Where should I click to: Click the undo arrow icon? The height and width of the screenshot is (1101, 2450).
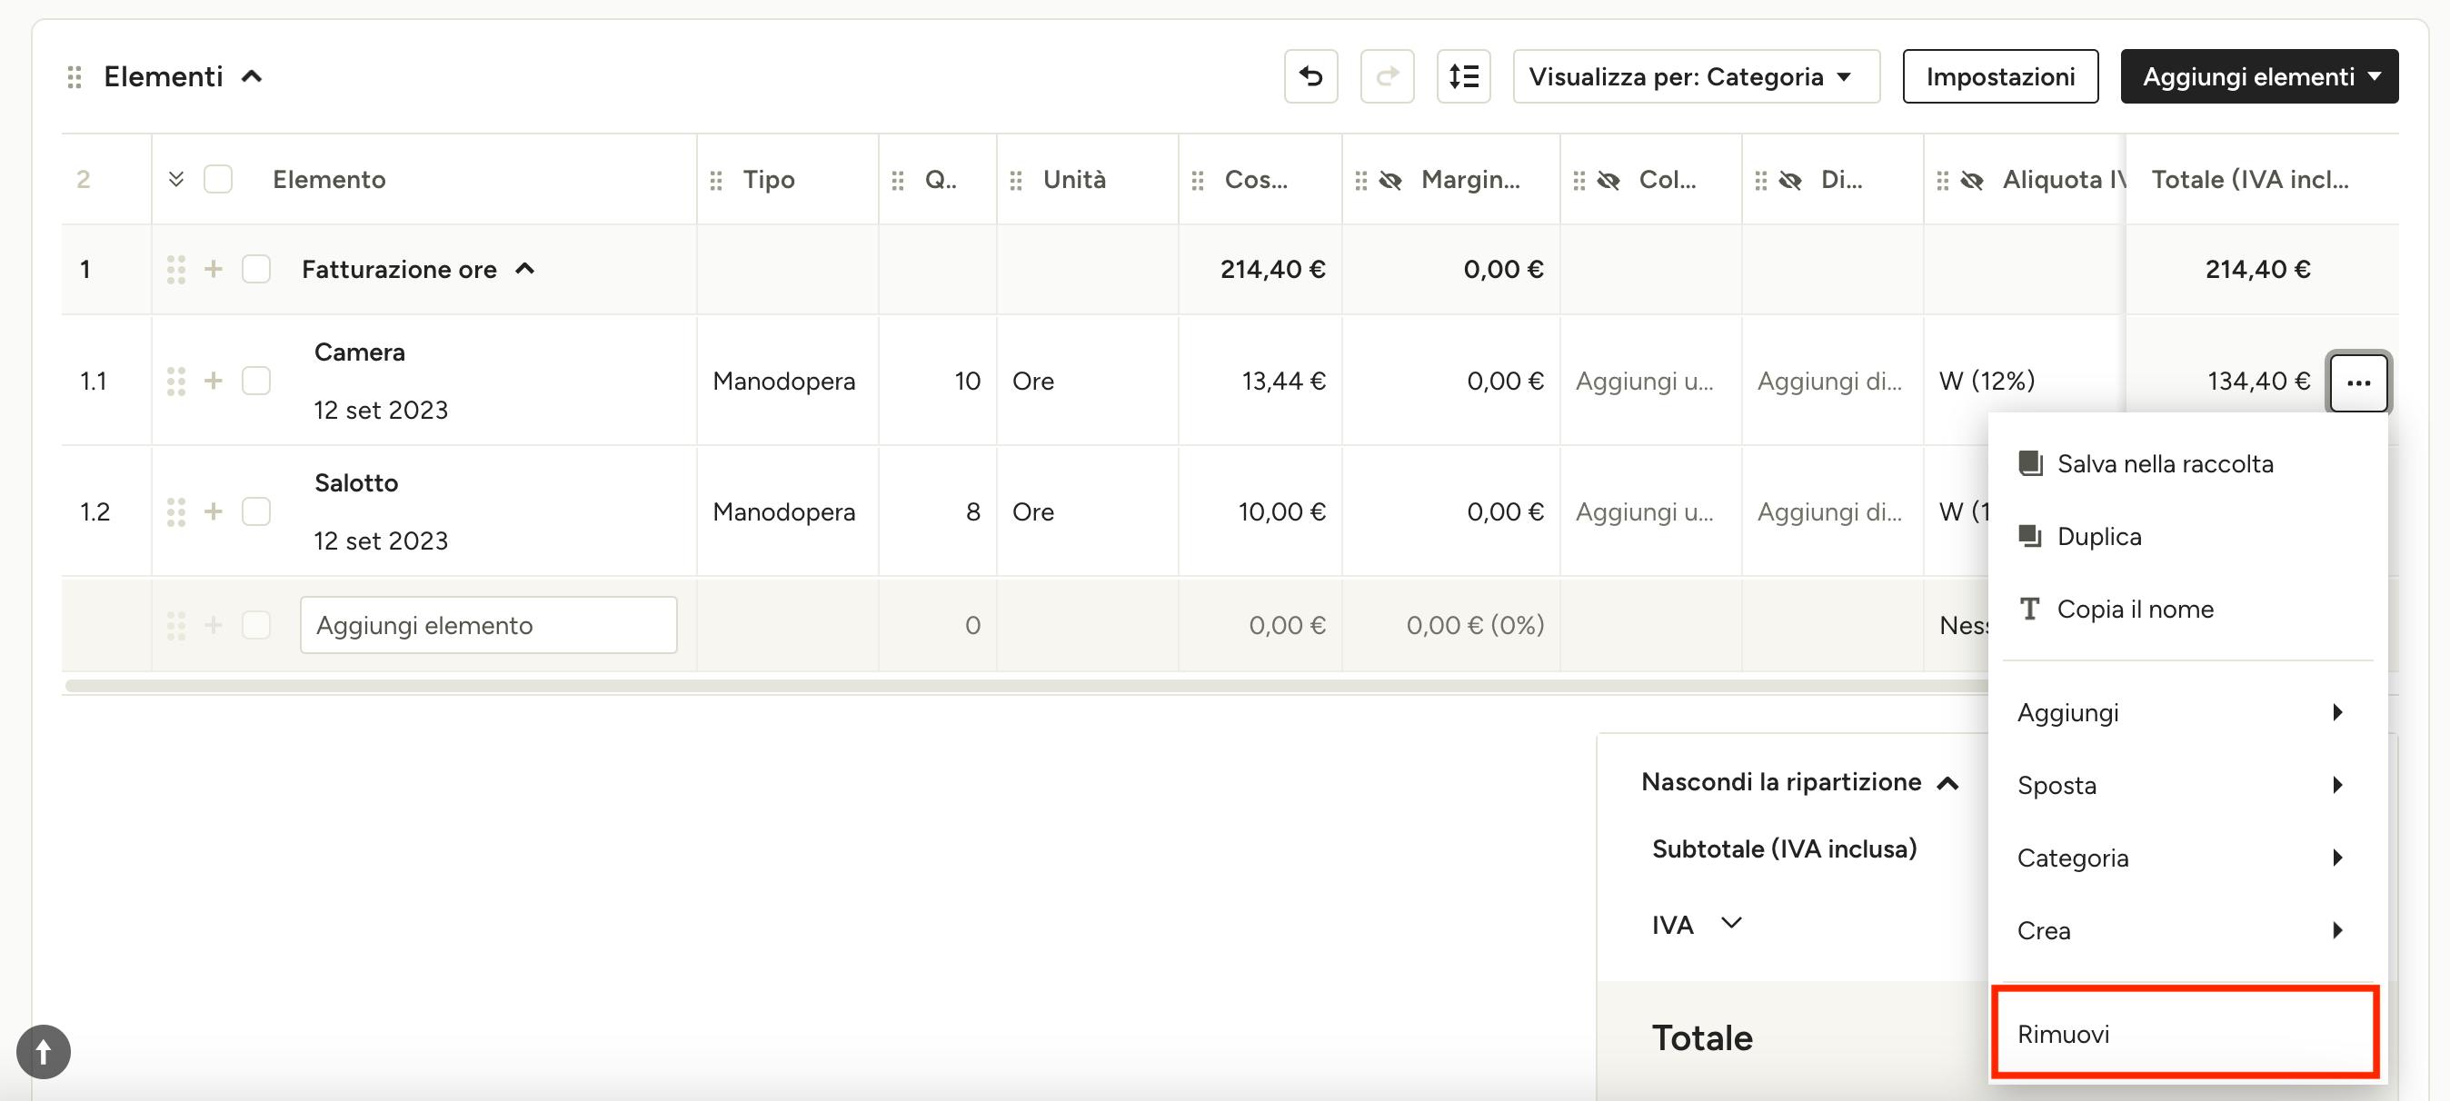(x=1310, y=76)
